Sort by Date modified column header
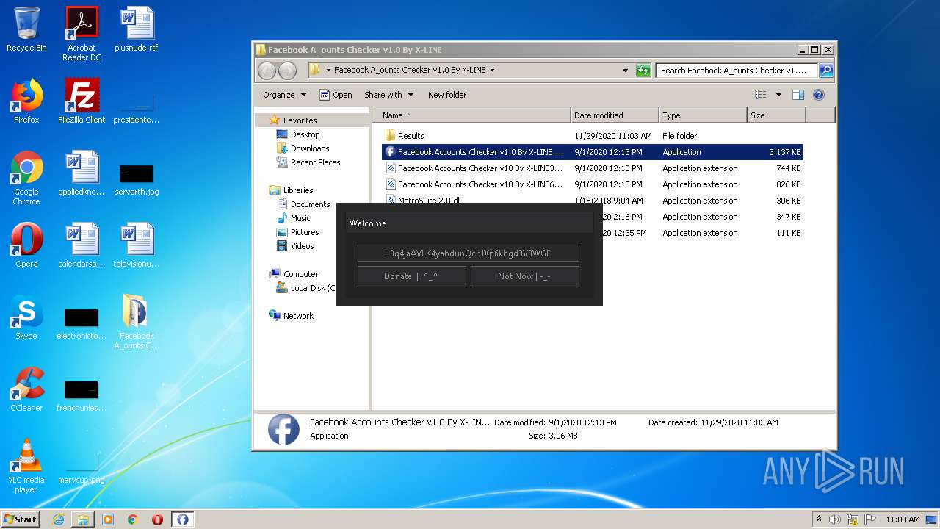This screenshot has height=529, width=940. click(x=614, y=115)
